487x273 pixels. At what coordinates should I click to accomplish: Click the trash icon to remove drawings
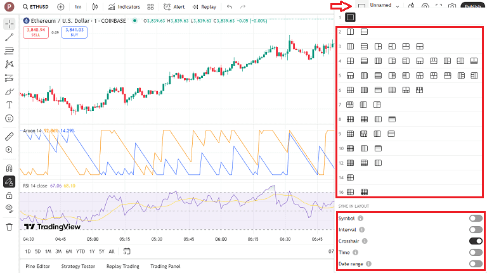pyautogui.click(x=9, y=226)
